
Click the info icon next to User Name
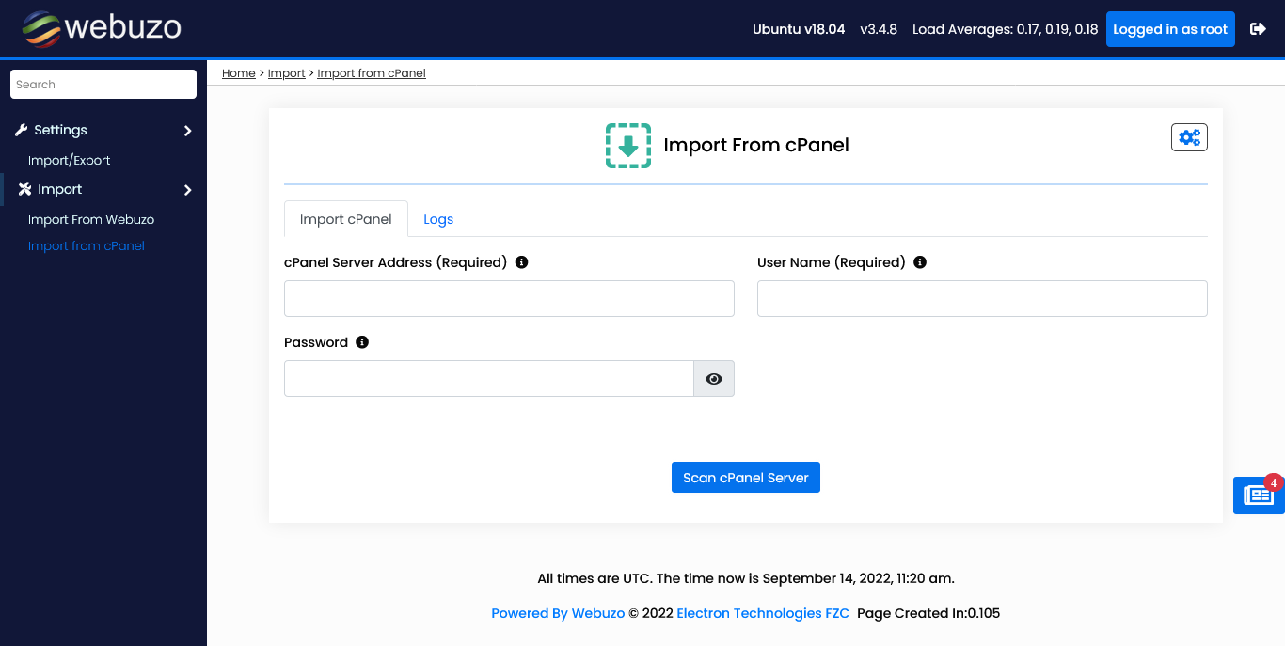point(919,262)
